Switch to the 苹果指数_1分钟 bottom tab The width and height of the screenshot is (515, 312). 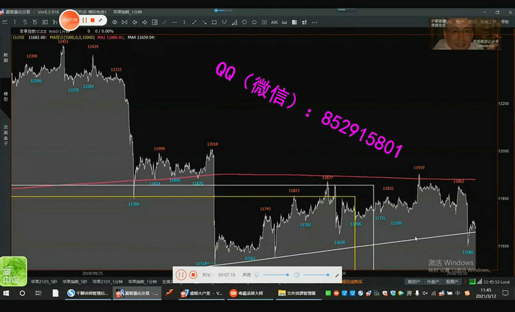coord(142,281)
